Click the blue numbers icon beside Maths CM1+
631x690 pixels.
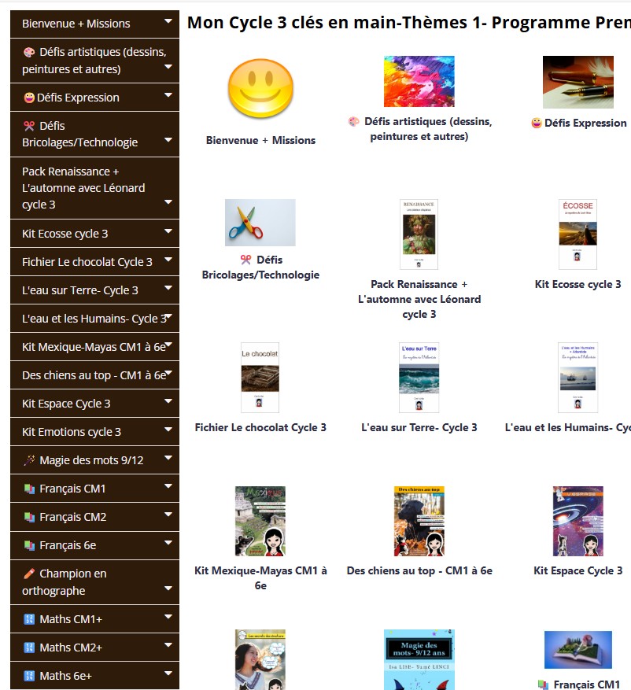pyautogui.click(x=29, y=620)
